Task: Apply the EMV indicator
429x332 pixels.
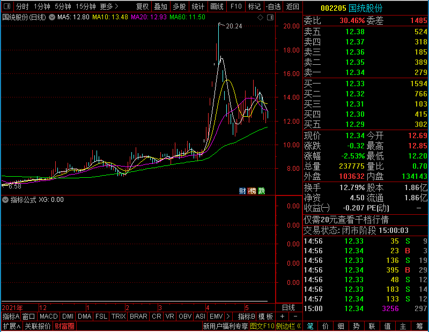Action: coord(216,316)
